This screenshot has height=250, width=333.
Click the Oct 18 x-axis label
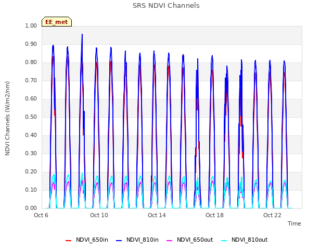point(214,215)
